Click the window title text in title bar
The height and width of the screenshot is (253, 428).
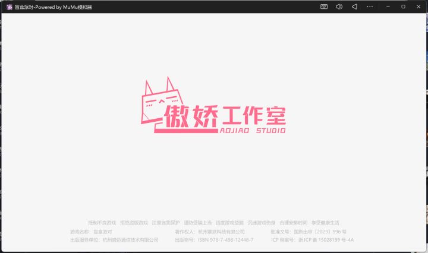(x=53, y=7)
